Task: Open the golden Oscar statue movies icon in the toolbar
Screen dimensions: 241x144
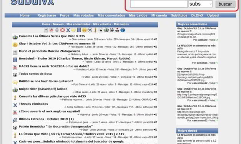Action: (95, 30)
